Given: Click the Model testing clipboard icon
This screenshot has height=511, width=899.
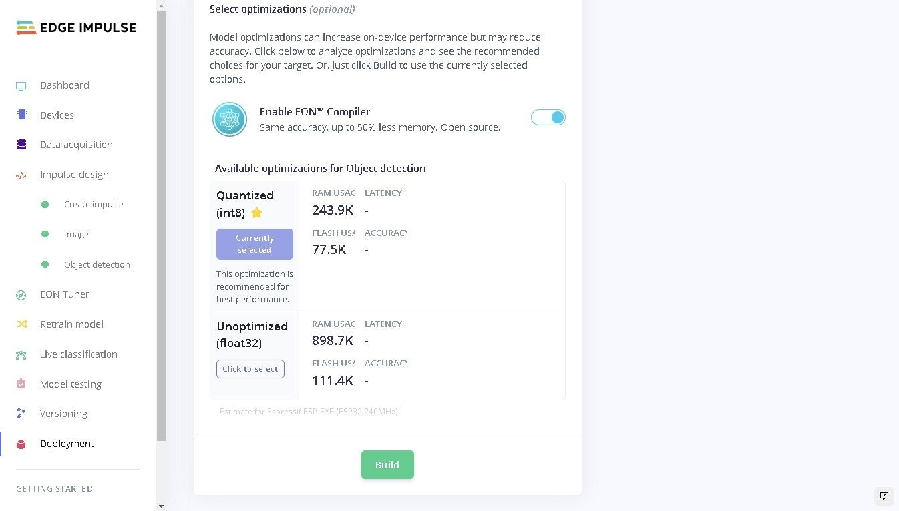Looking at the screenshot, I should 21,384.
